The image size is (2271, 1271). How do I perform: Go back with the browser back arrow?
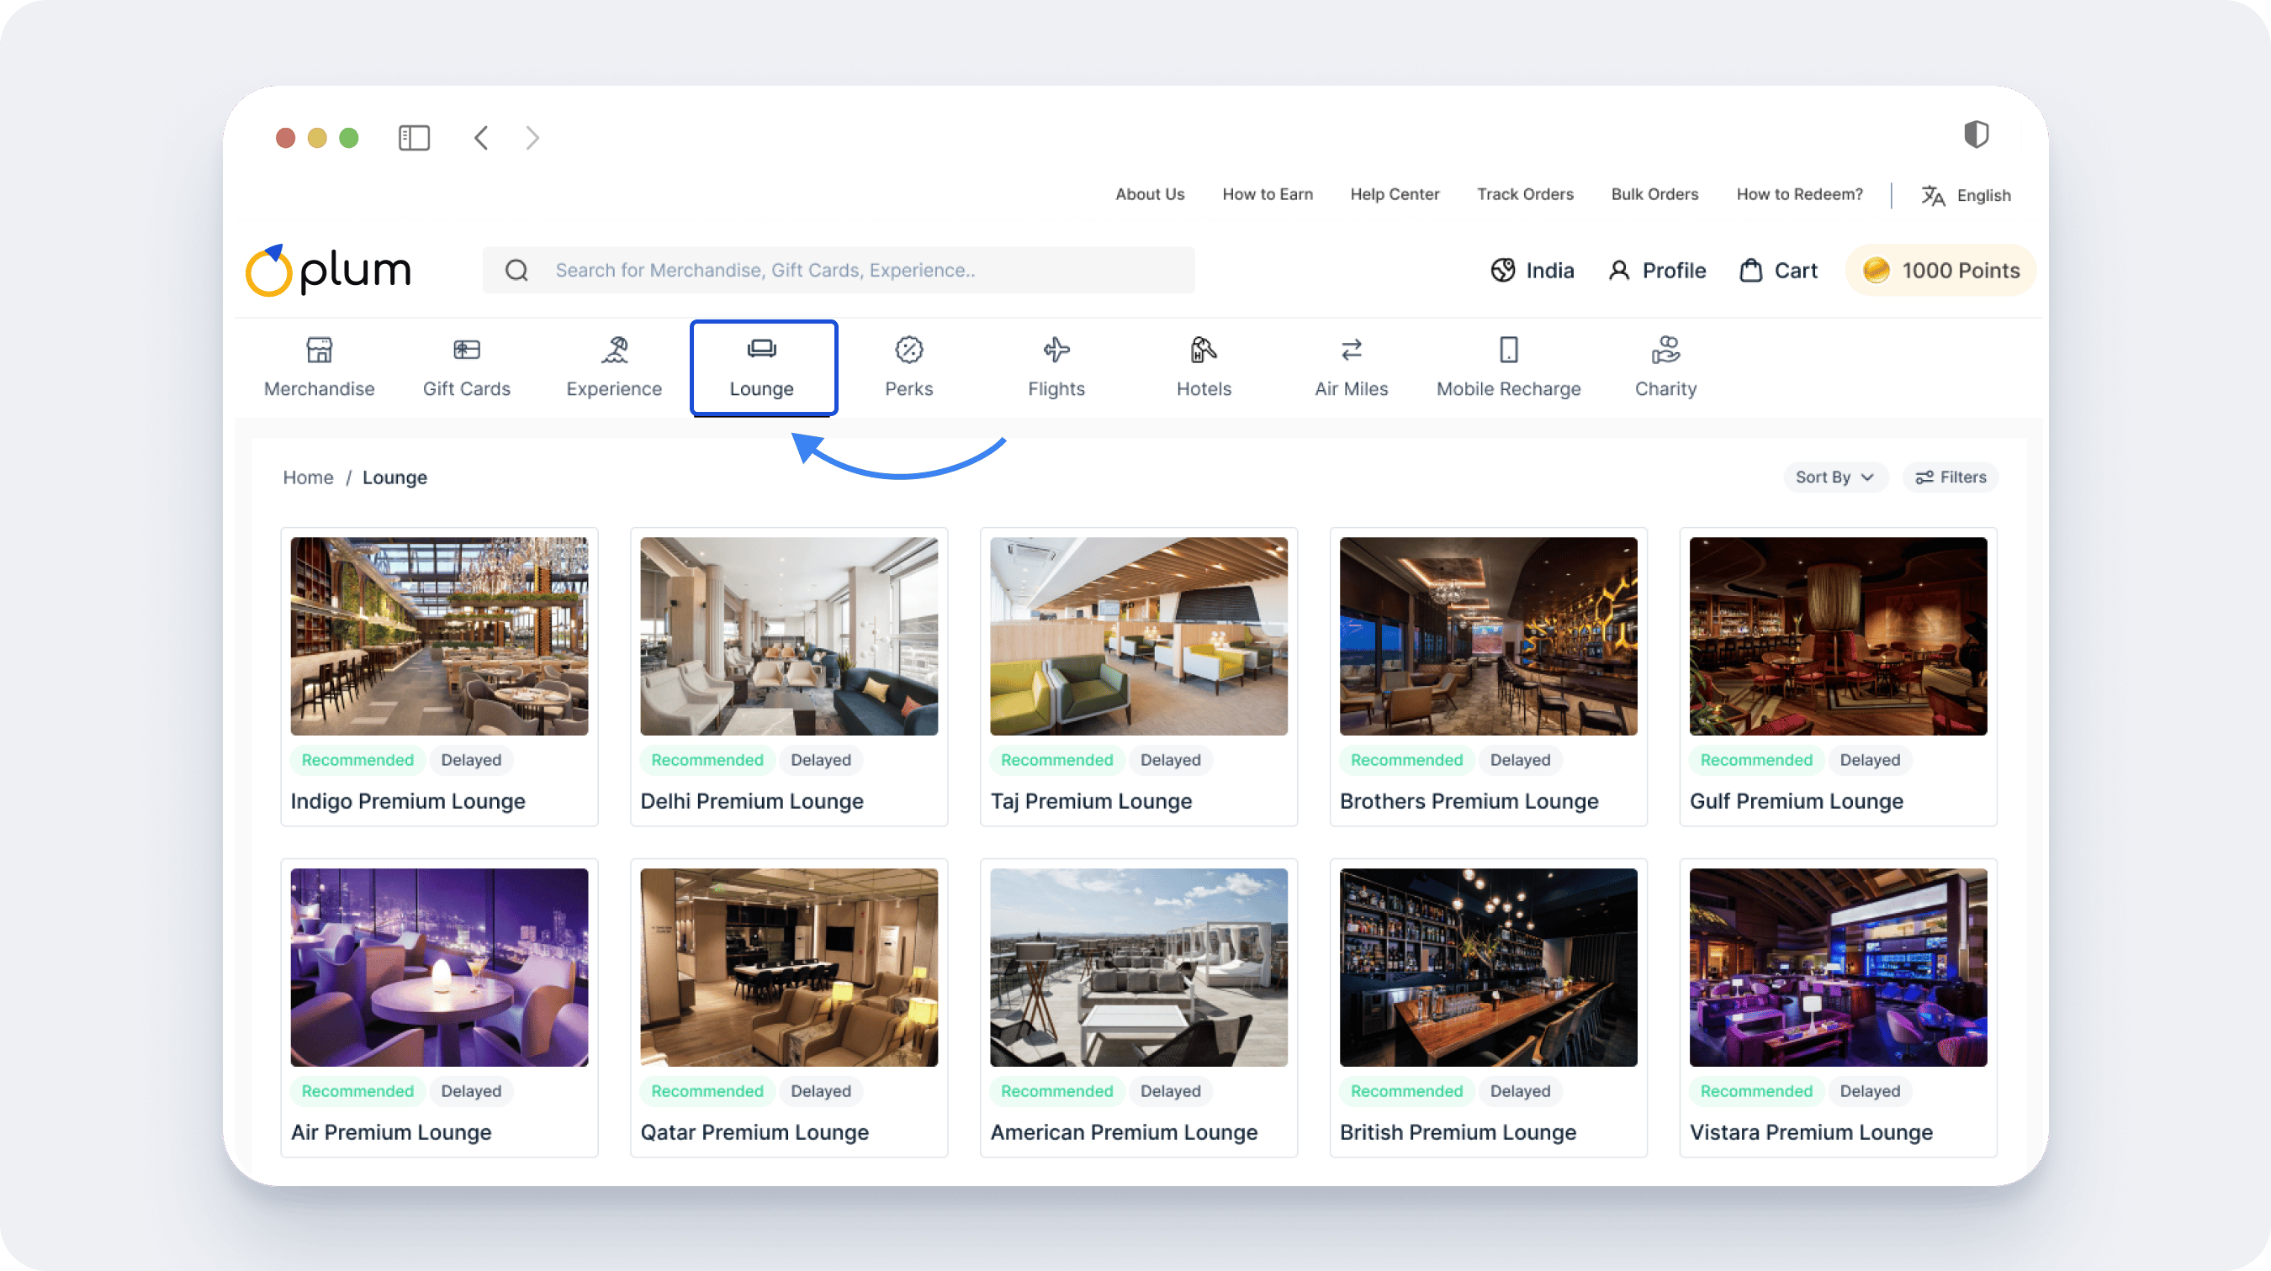481,139
